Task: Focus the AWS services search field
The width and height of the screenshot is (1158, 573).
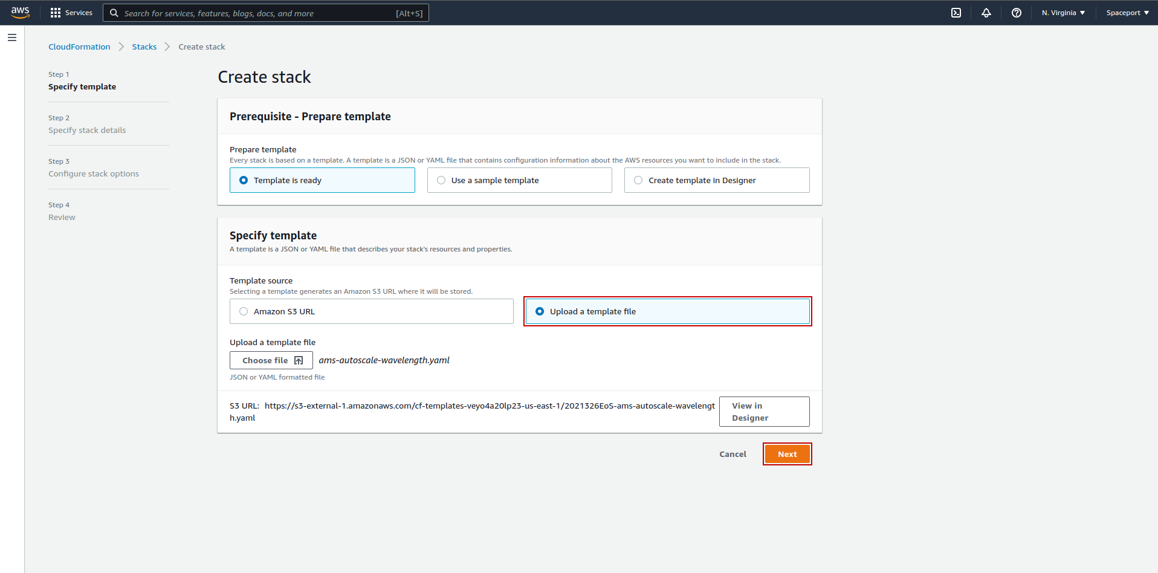Action: tap(266, 13)
